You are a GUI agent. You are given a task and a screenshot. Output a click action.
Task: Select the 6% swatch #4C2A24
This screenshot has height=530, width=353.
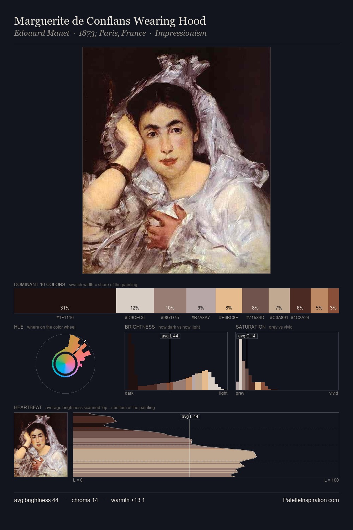300,301
